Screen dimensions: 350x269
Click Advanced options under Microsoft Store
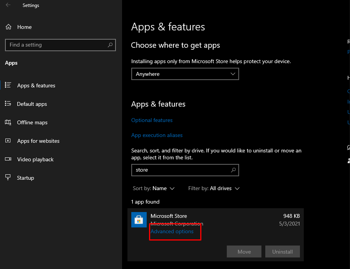[172, 232]
